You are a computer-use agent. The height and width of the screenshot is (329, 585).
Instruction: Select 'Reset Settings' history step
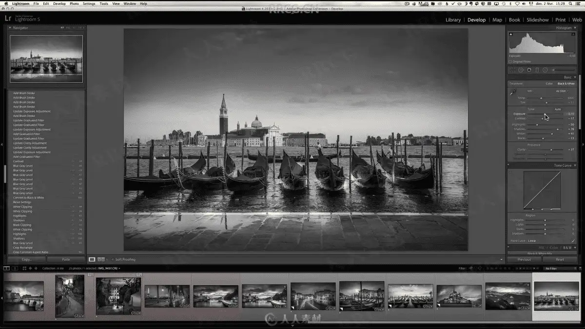21,202
